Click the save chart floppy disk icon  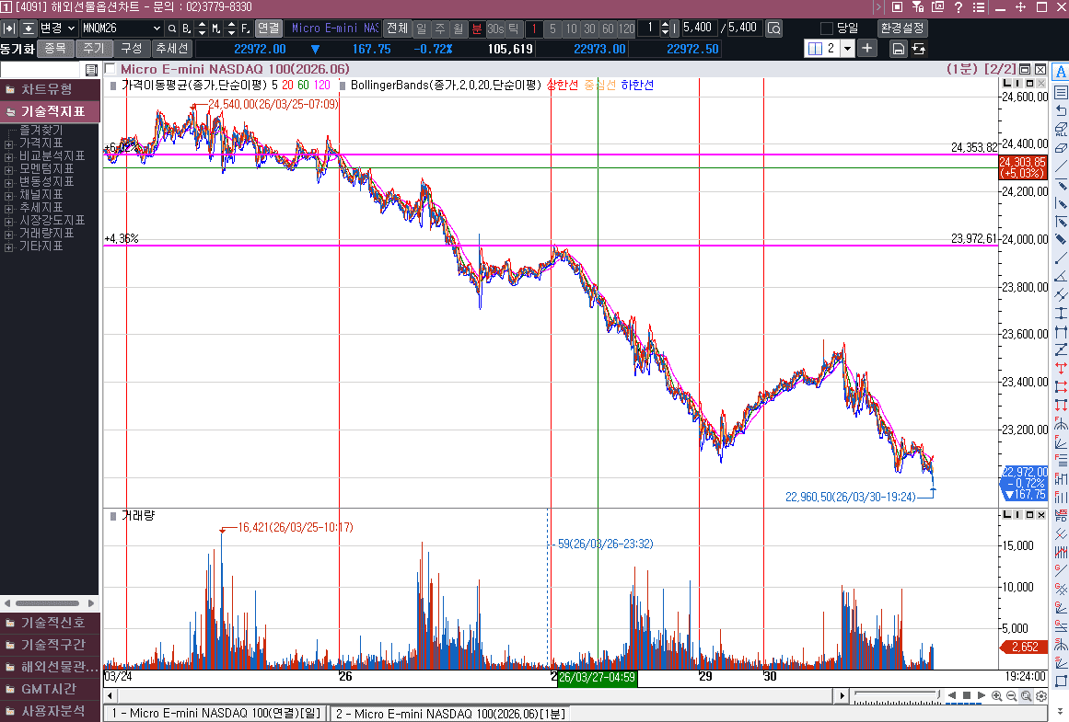898,49
